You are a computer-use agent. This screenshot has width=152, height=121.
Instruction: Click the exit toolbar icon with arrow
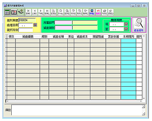click(x=86, y=12)
